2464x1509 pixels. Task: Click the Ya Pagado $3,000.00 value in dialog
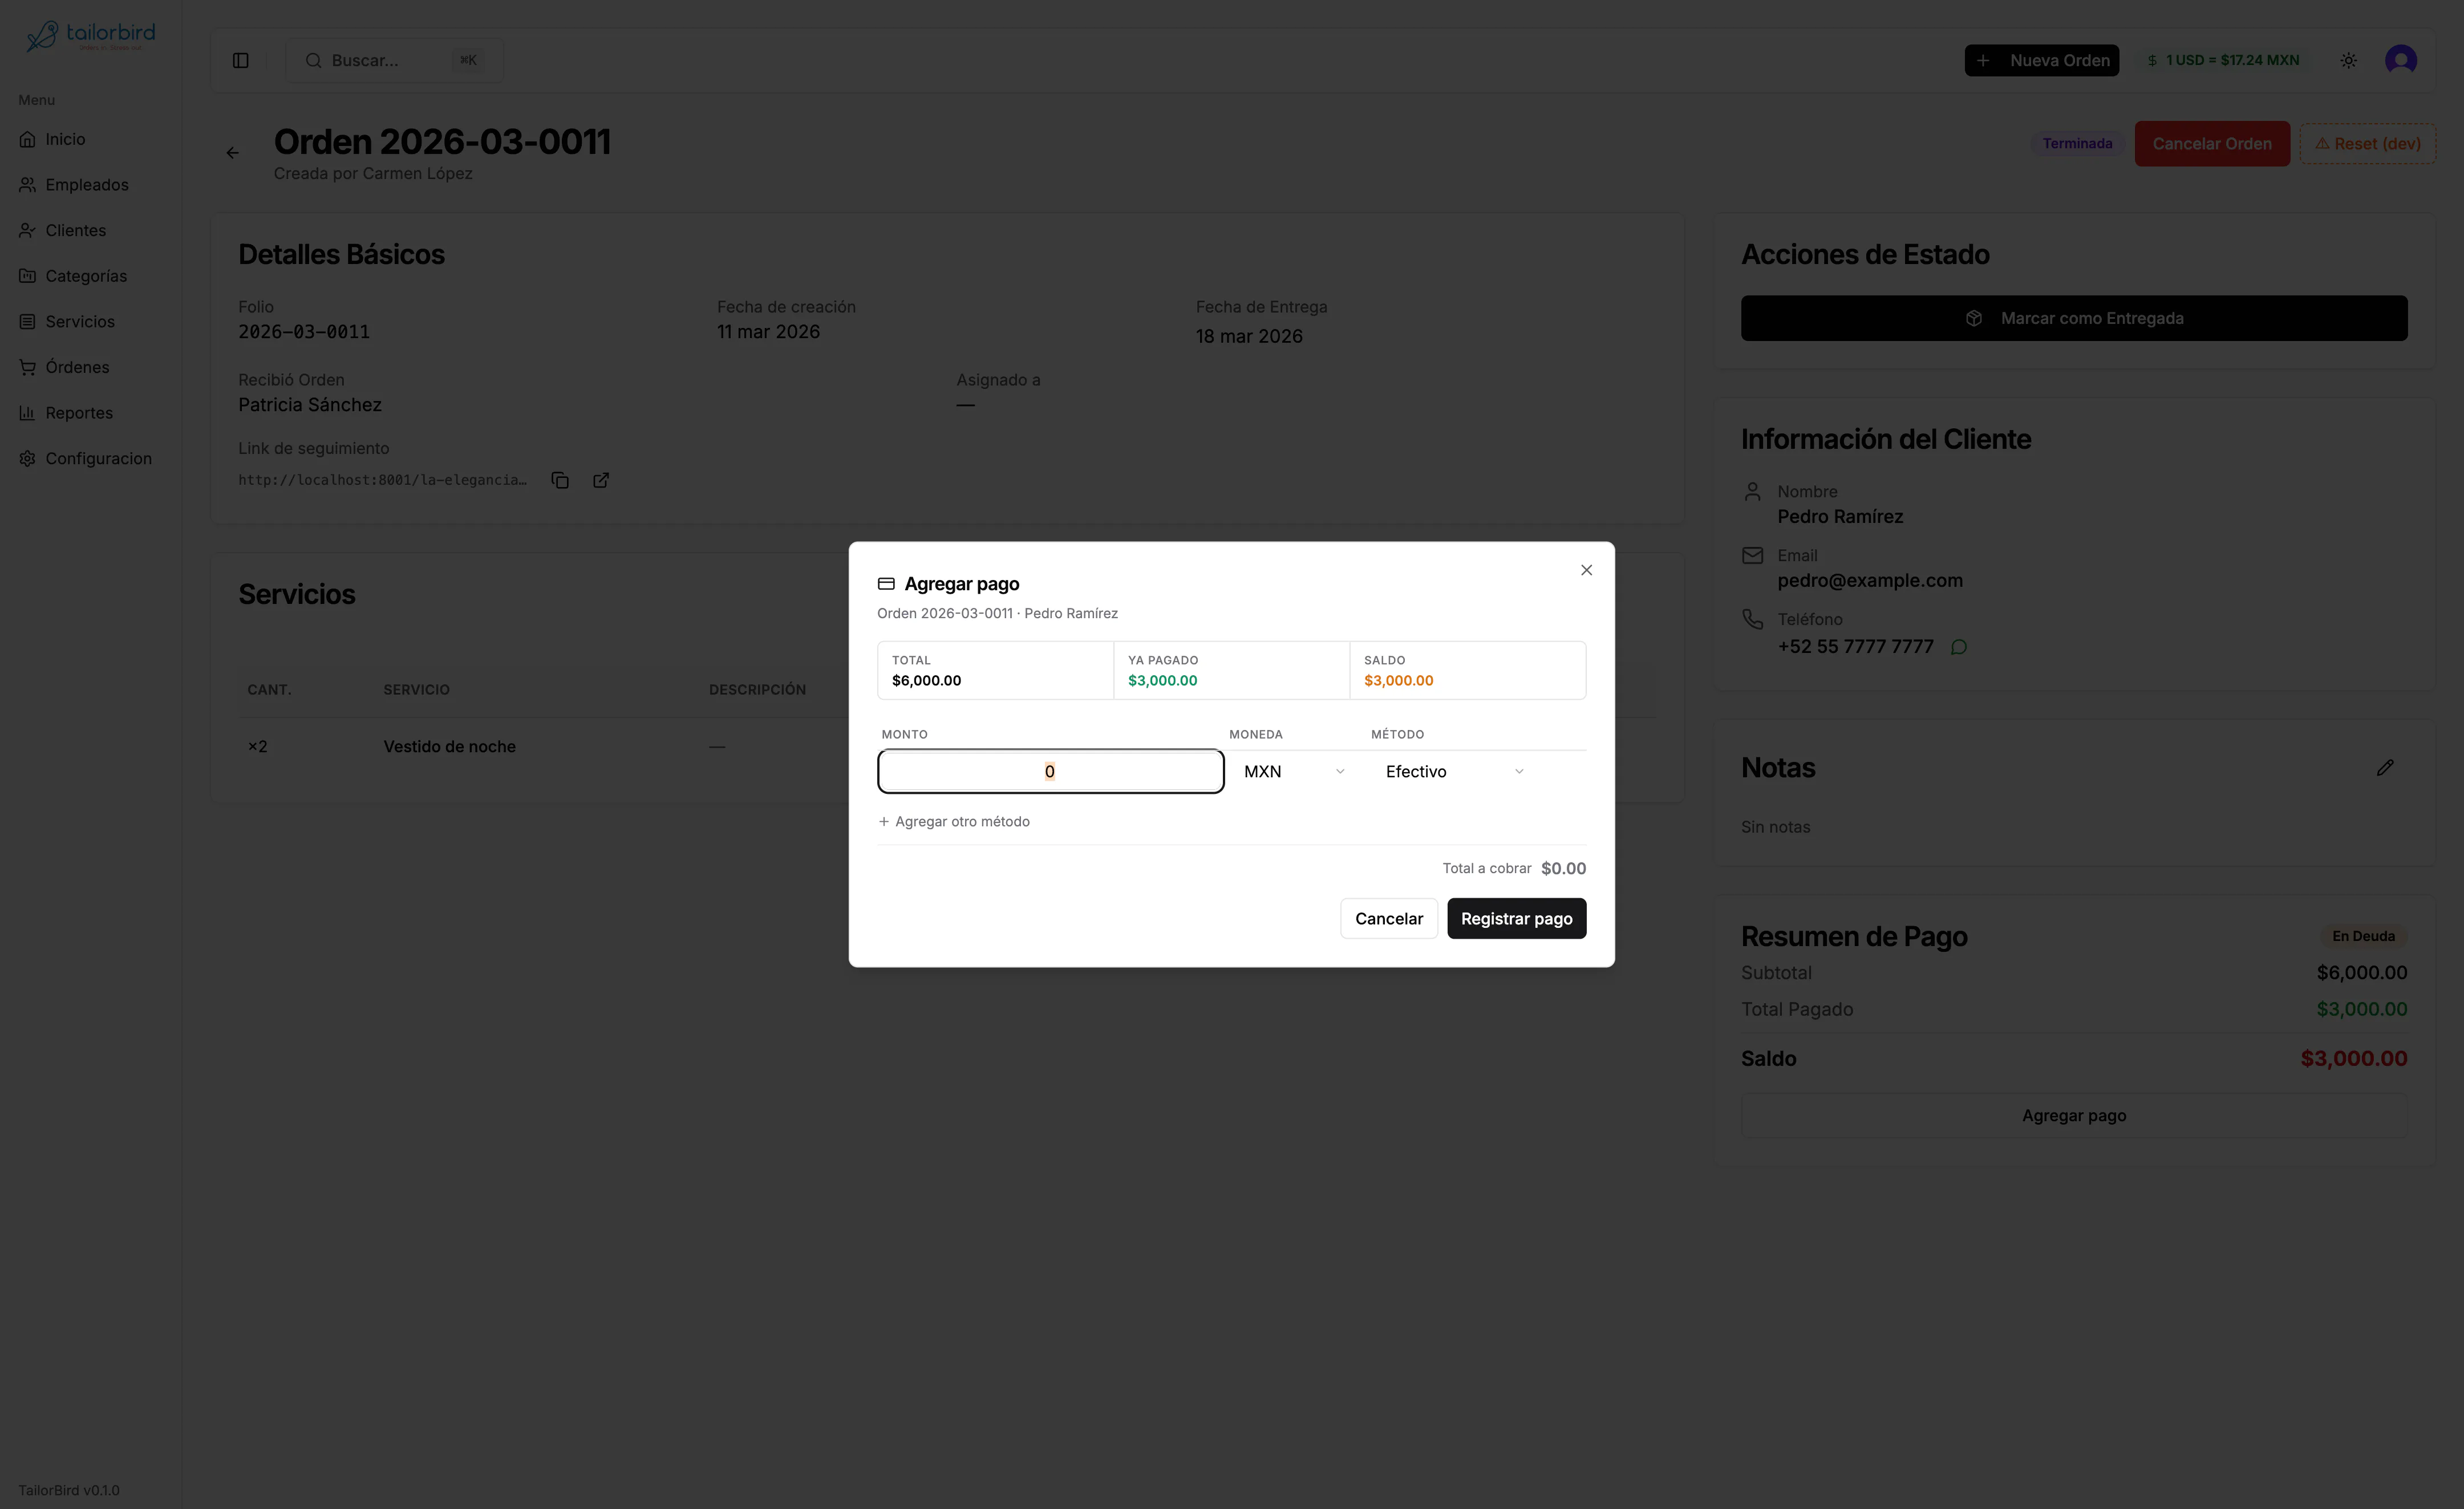click(x=1162, y=681)
